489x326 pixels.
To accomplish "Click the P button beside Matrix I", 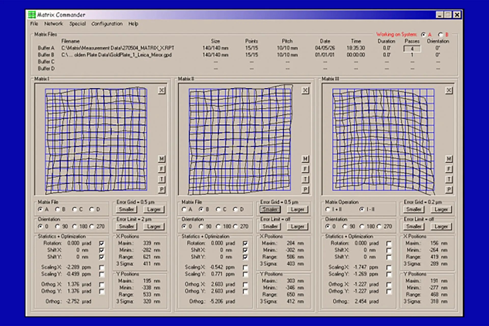I will tap(161, 189).
